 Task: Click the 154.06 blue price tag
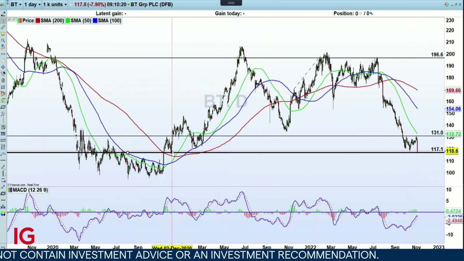[453, 109]
